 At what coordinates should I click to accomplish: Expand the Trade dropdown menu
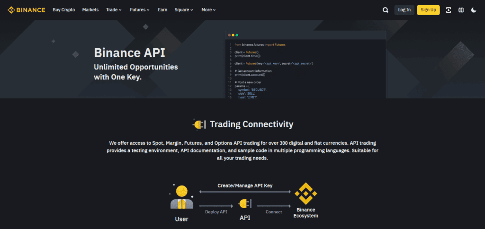114,10
